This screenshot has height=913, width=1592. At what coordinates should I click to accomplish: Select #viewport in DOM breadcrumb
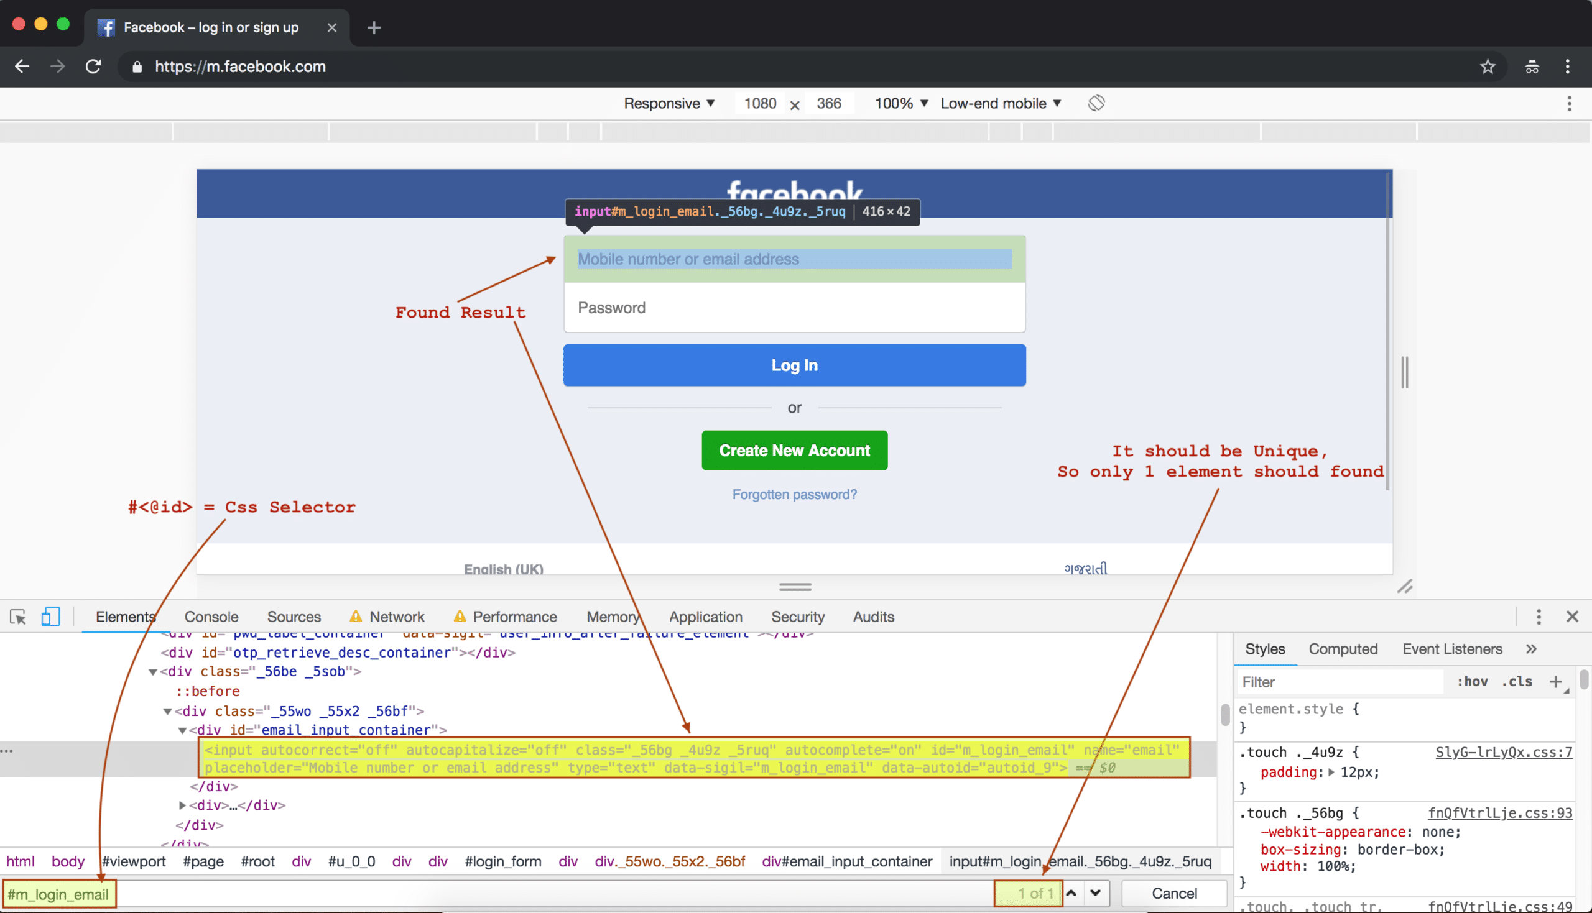click(134, 861)
